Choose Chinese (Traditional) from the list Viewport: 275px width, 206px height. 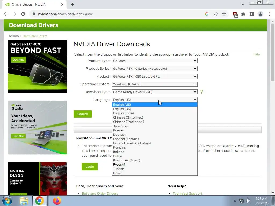(154, 122)
